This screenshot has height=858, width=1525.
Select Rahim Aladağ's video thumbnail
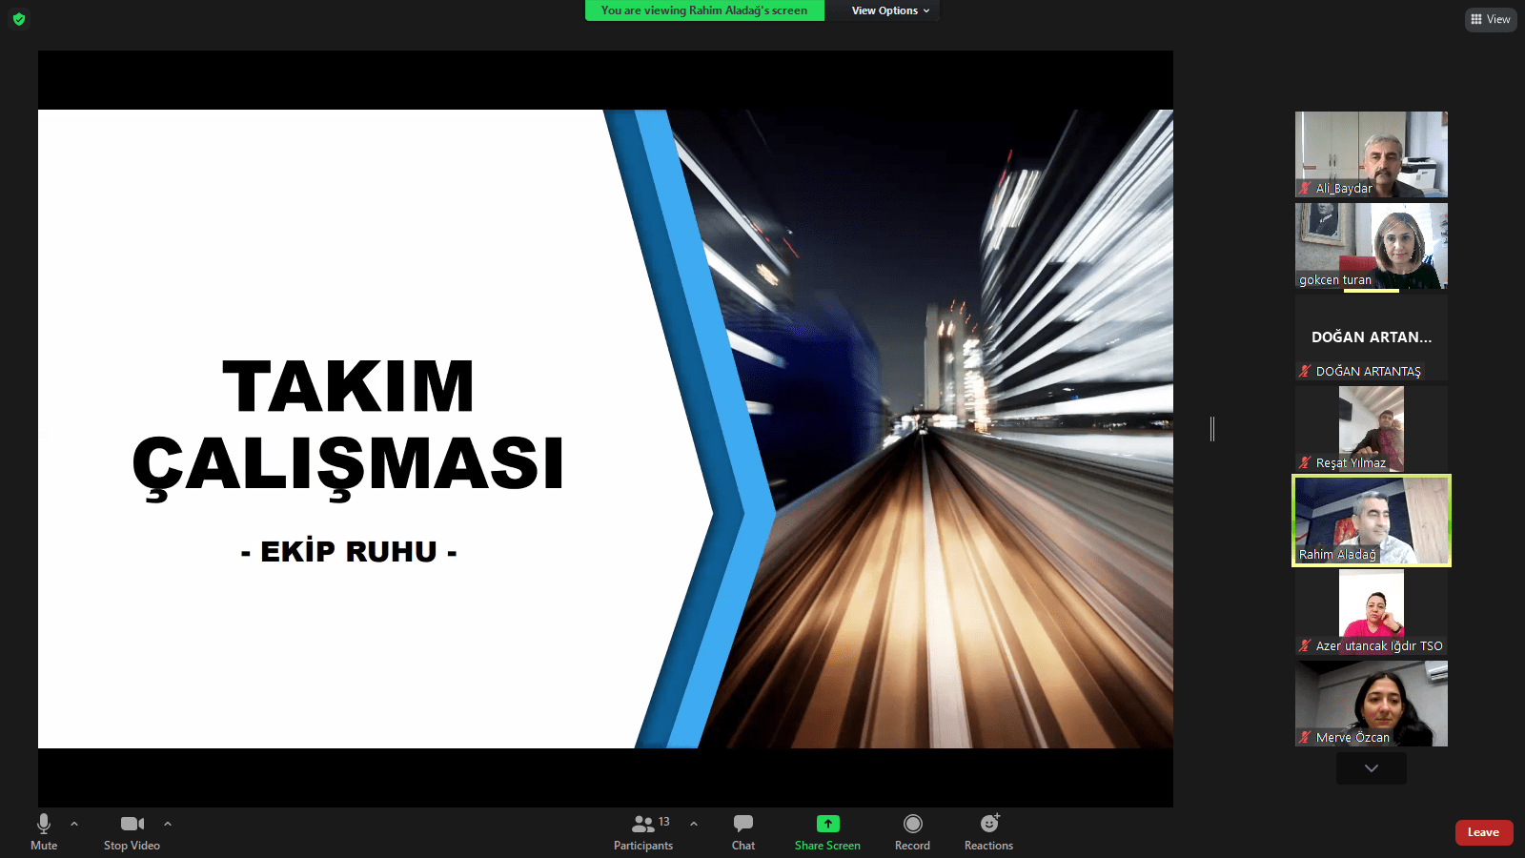point(1371,521)
